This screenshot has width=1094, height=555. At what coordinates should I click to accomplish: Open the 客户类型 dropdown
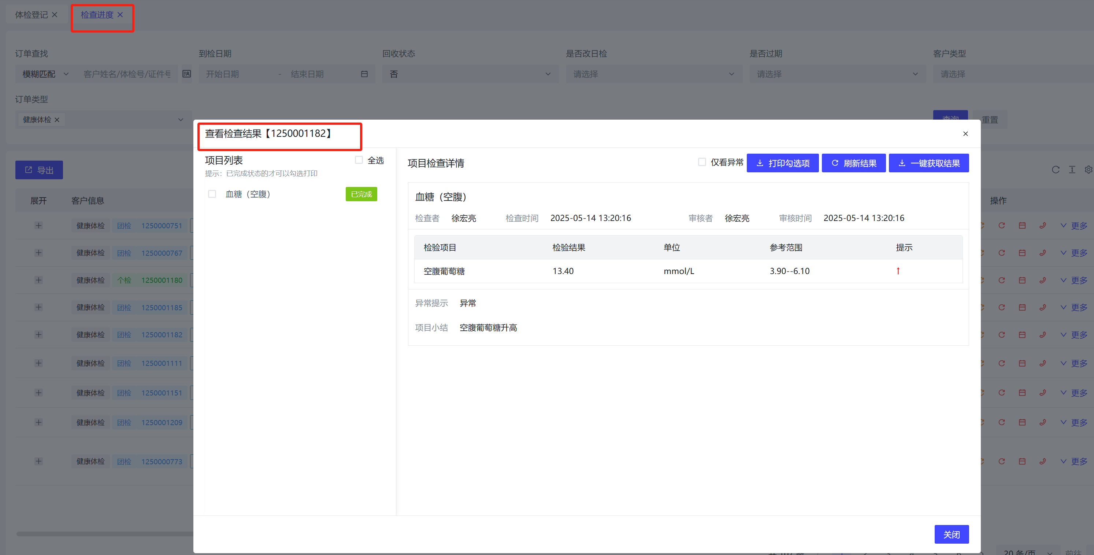(1013, 74)
